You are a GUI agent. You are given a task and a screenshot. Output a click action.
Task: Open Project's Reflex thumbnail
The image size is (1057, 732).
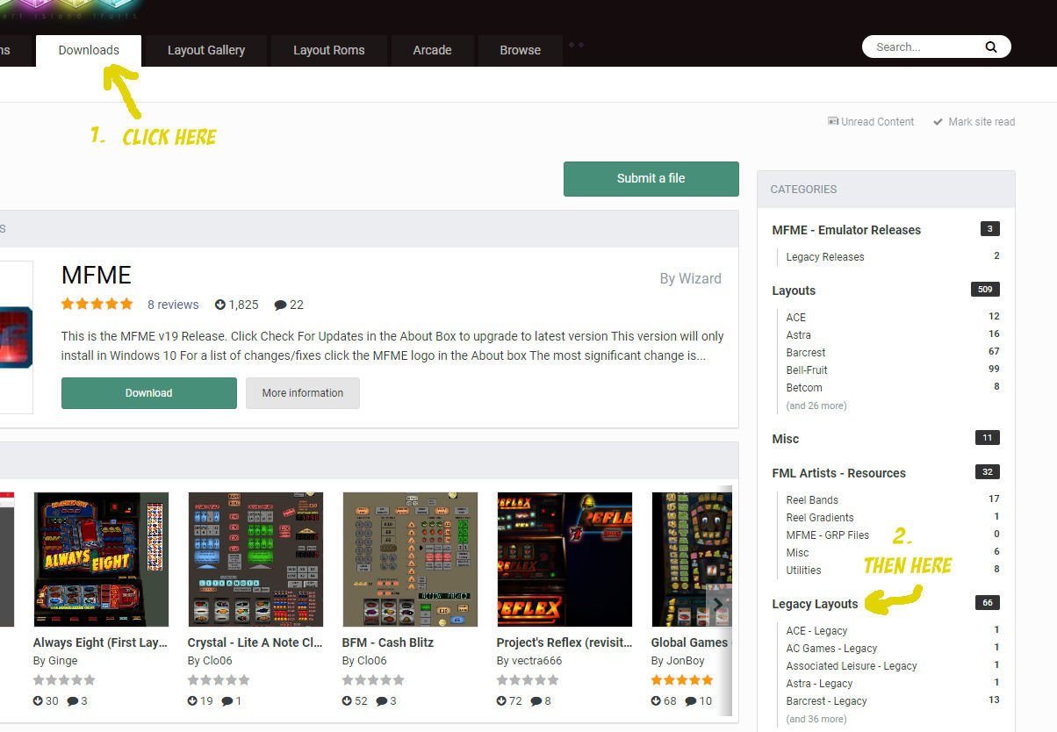pyautogui.click(x=564, y=559)
